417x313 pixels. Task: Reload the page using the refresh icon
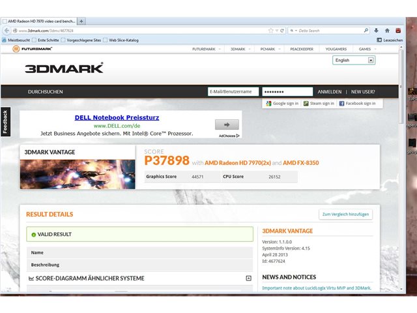pyautogui.click(x=282, y=31)
